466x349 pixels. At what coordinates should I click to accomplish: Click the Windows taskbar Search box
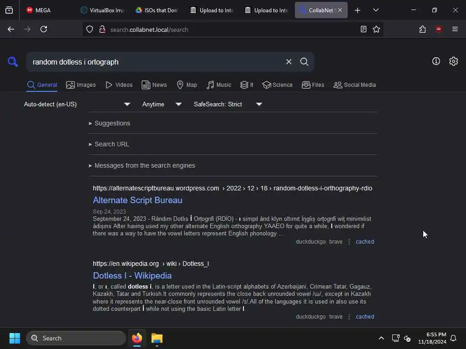coord(76,338)
